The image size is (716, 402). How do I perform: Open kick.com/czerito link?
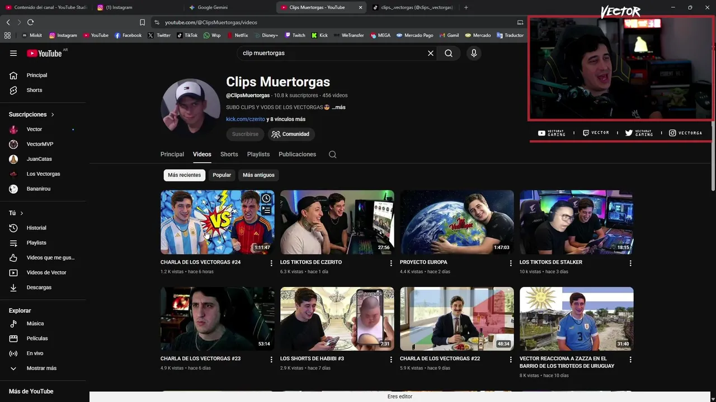coord(246,119)
